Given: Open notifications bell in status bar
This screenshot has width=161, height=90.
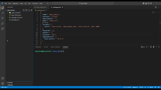Looking at the screenshot, I should [159, 87].
